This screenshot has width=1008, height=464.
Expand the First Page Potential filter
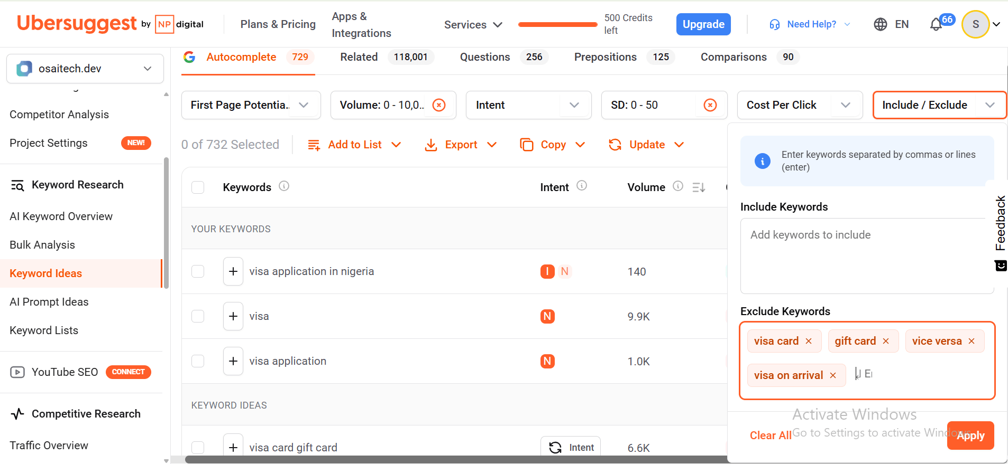pyautogui.click(x=251, y=105)
